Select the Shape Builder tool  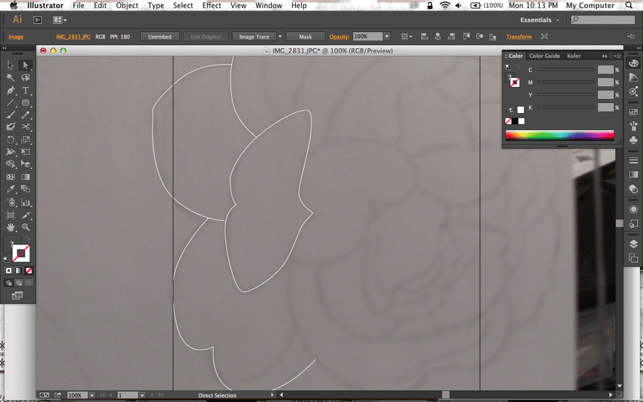coord(10,164)
